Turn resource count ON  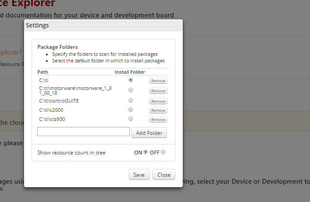[x=146, y=152]
